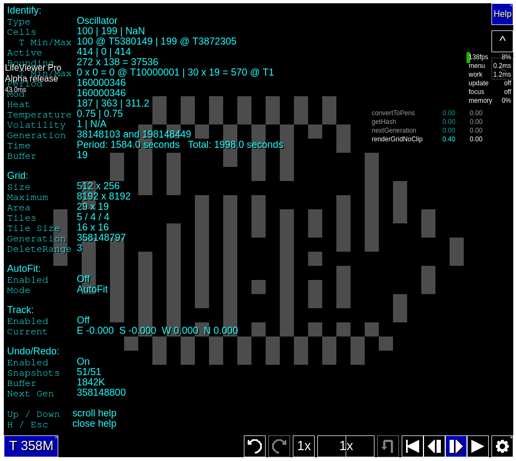Open settings with the gear icon
This screenshot has width=516, height=461.
pyautogui.click(x=502, y=446)
